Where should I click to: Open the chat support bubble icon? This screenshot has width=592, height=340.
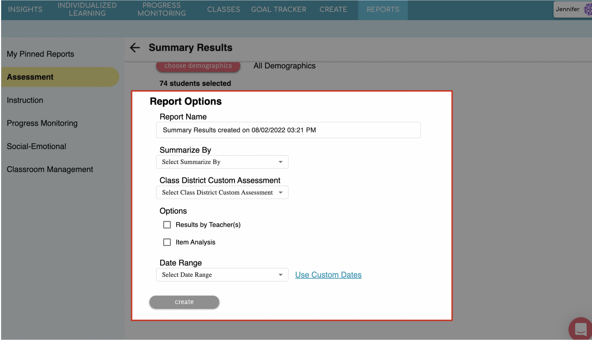coord(580,329)
